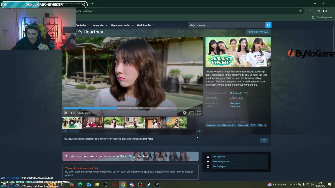The height and width of the screenshot is (188, 335).
Task: Select the Romantik tag
Action: [x=211, y=125]
